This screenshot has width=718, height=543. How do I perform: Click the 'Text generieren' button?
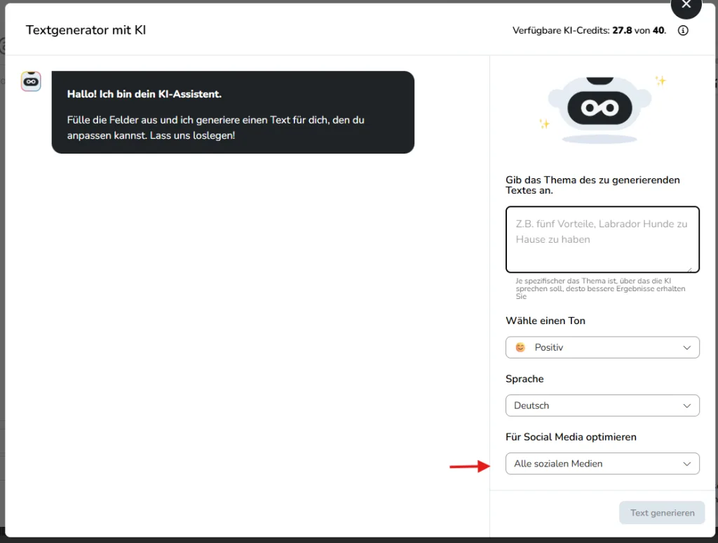661,512
